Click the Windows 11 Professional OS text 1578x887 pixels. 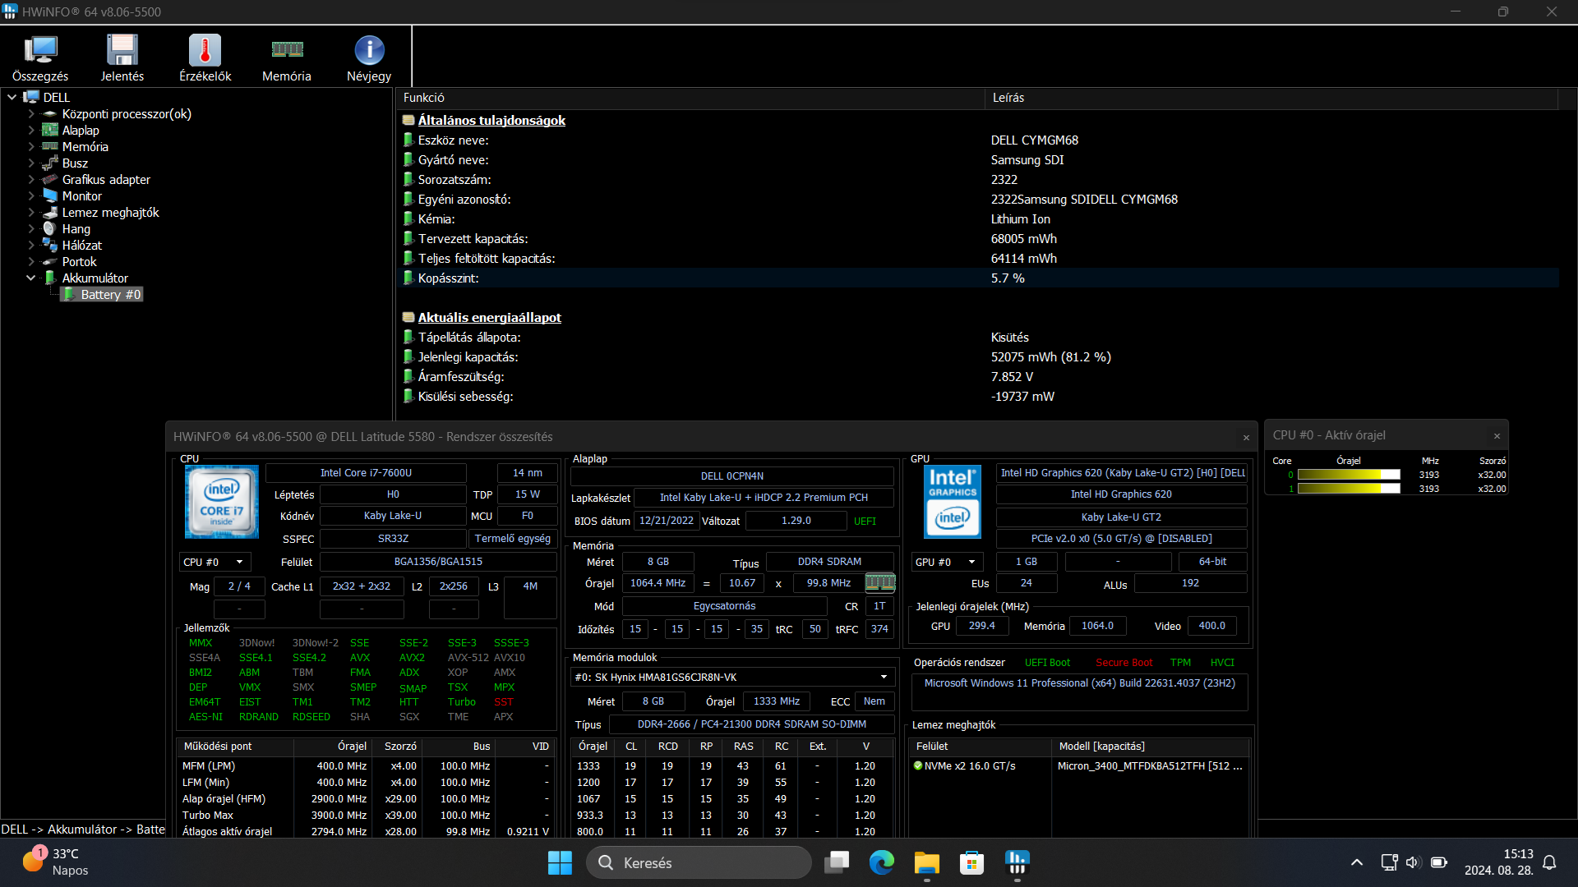[x=1079, y=682]
